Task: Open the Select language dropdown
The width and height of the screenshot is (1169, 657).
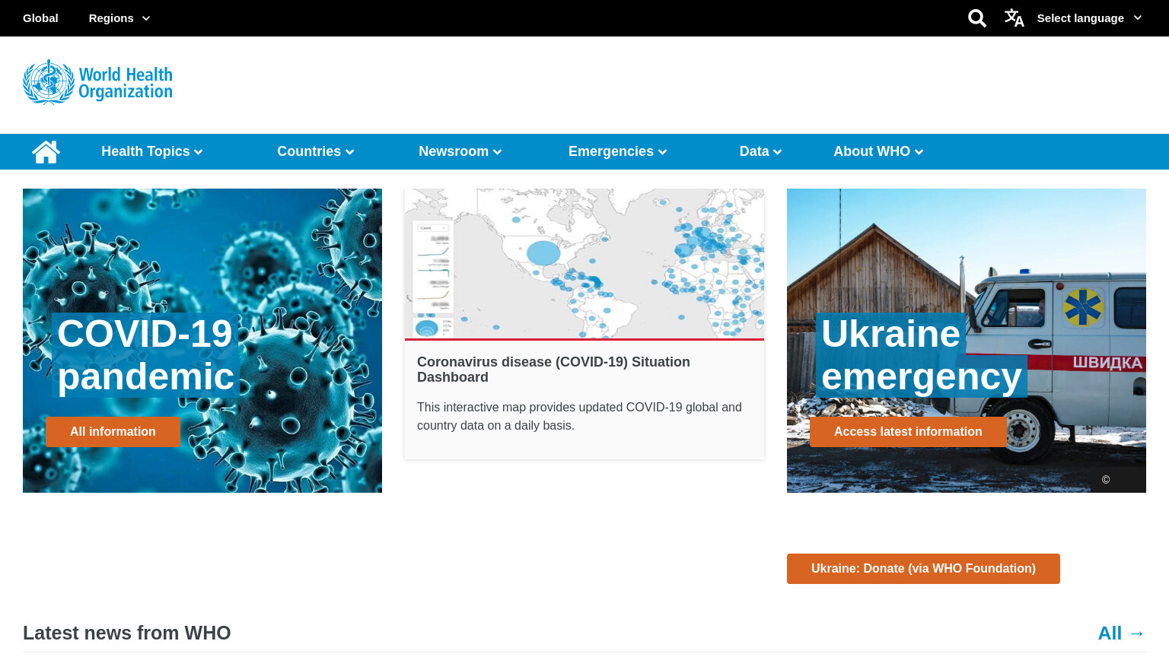Action: pos(1089,18)
